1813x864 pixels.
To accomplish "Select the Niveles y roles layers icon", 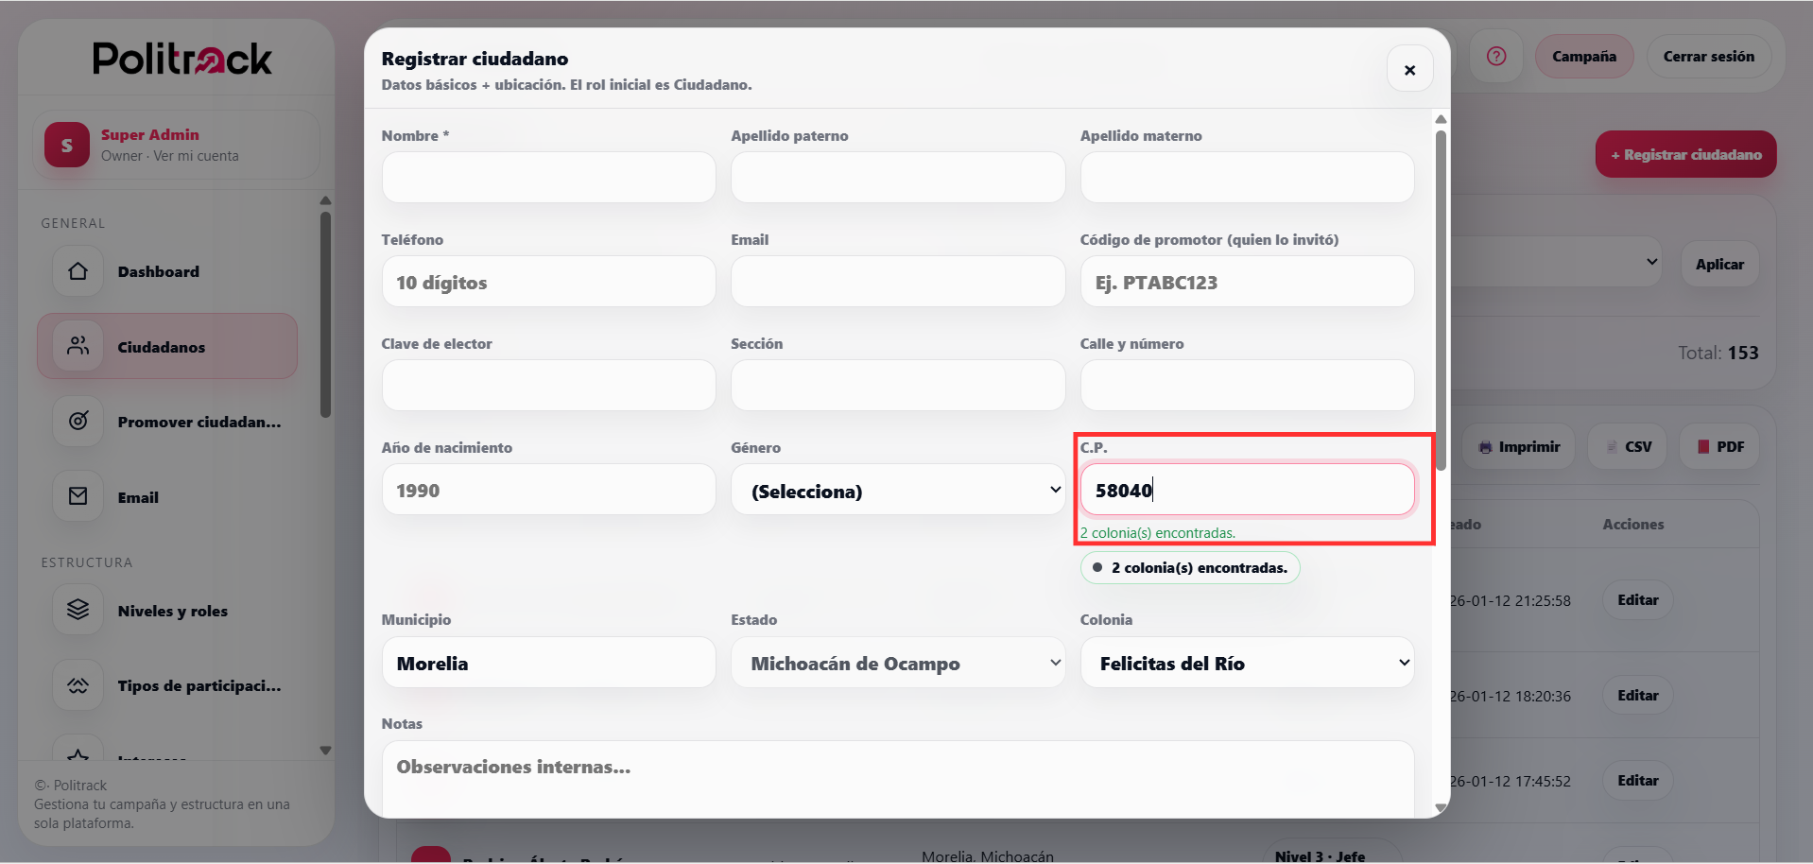I will click(77, 610).
